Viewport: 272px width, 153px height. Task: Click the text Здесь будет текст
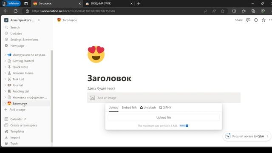[101, 88]
